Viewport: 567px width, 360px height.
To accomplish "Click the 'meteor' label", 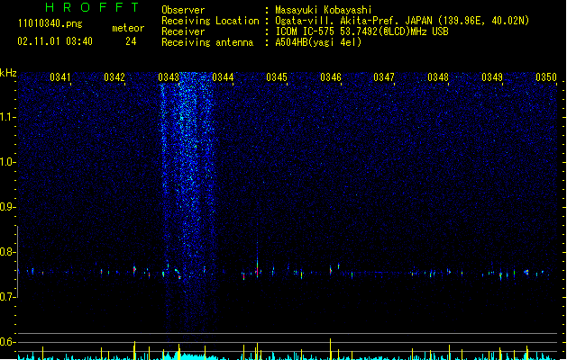I will [x=128, y=28].
